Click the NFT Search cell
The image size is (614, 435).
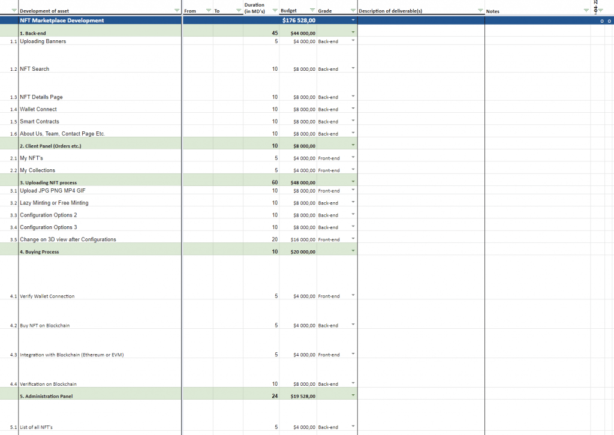click(x=100, y=59)
